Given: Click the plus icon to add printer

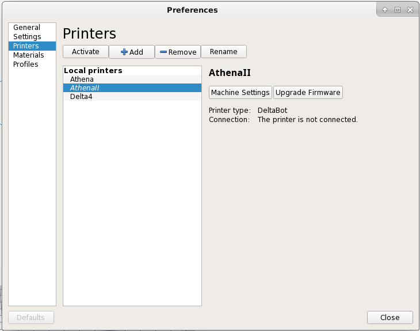Looking at the screenshot, I should [x=124, y=52].
